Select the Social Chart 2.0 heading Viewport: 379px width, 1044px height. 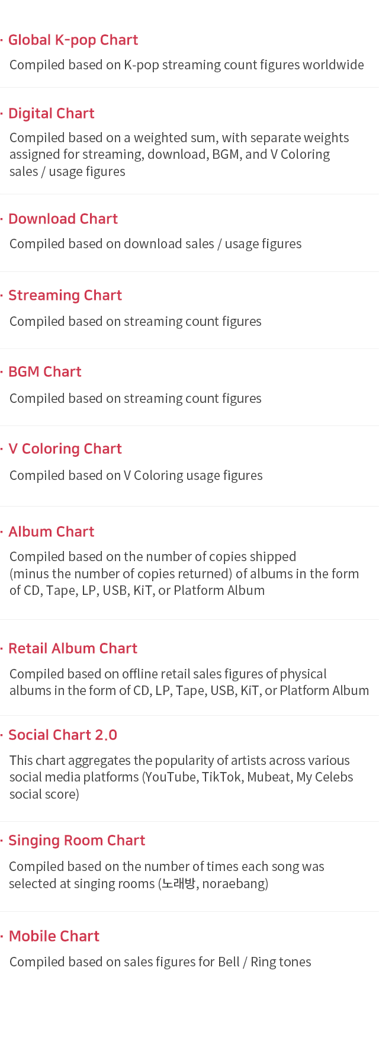63,735
